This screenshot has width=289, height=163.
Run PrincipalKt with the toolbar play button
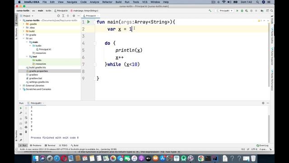[x=237, y=11]
